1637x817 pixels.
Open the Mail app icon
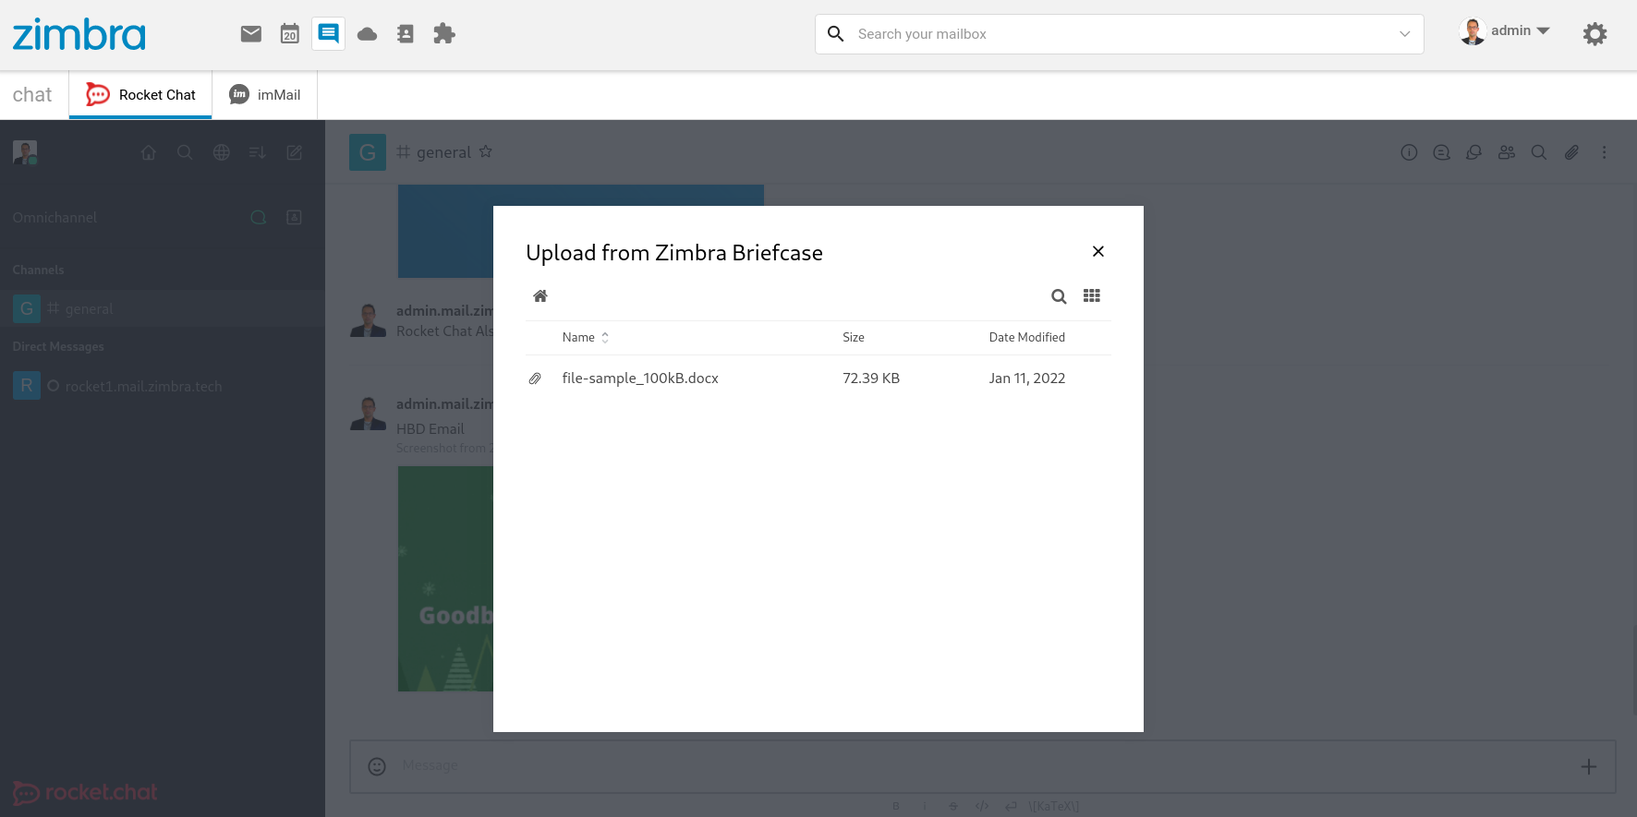[x=251, y=34]
